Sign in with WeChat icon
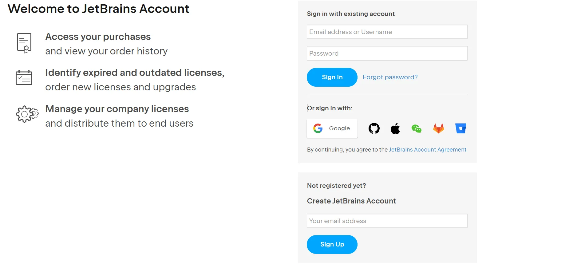This screenshot has width=581, height=272. [417, 128]
